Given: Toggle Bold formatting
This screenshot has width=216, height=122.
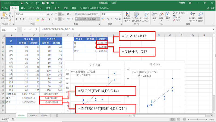Looking at the screenshot, I should pos(17,19).
